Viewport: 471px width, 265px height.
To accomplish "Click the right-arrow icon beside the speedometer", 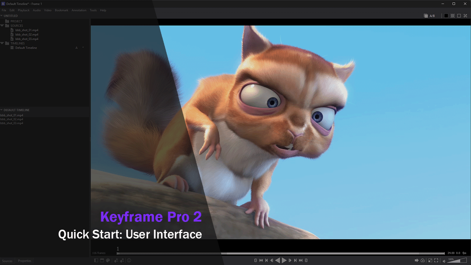I will click(x=417, y=261).
